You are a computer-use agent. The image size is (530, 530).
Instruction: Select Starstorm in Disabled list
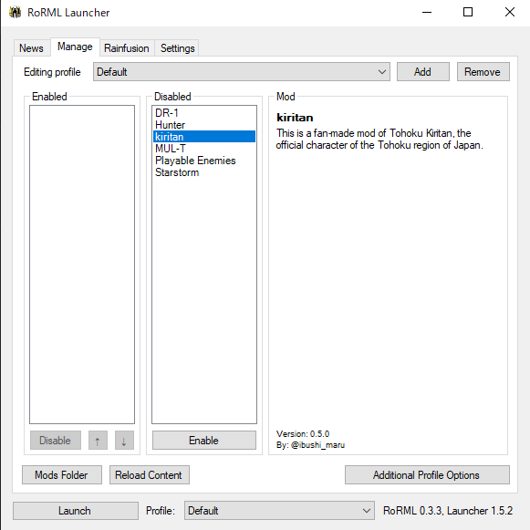click(x=204, y=172)
